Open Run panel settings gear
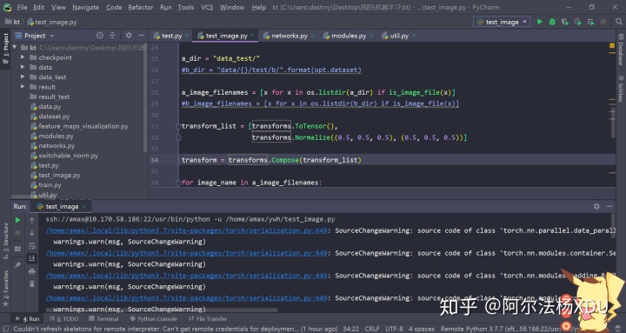Viewport: 626px width, 333px height. (x=596, y=206)
